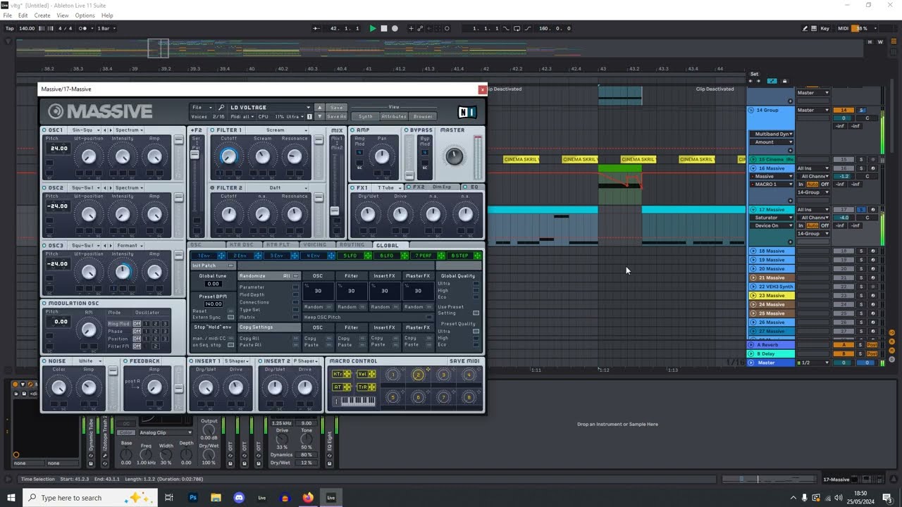Toggle the Bypass section power button

[407, 130]
